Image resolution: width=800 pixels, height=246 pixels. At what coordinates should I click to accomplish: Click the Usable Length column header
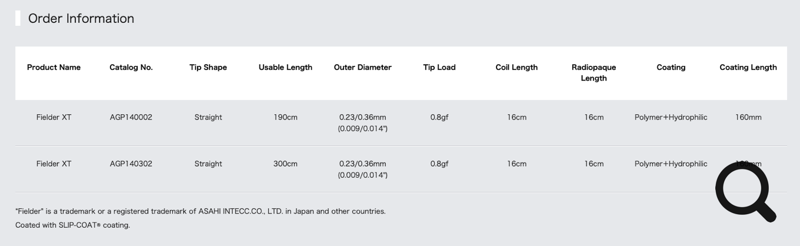tap(285, 67)
